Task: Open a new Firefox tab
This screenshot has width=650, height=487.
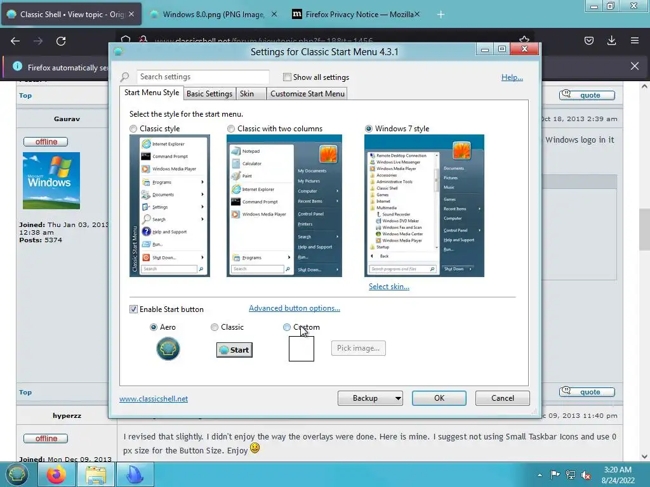Action: pos(441,15)
